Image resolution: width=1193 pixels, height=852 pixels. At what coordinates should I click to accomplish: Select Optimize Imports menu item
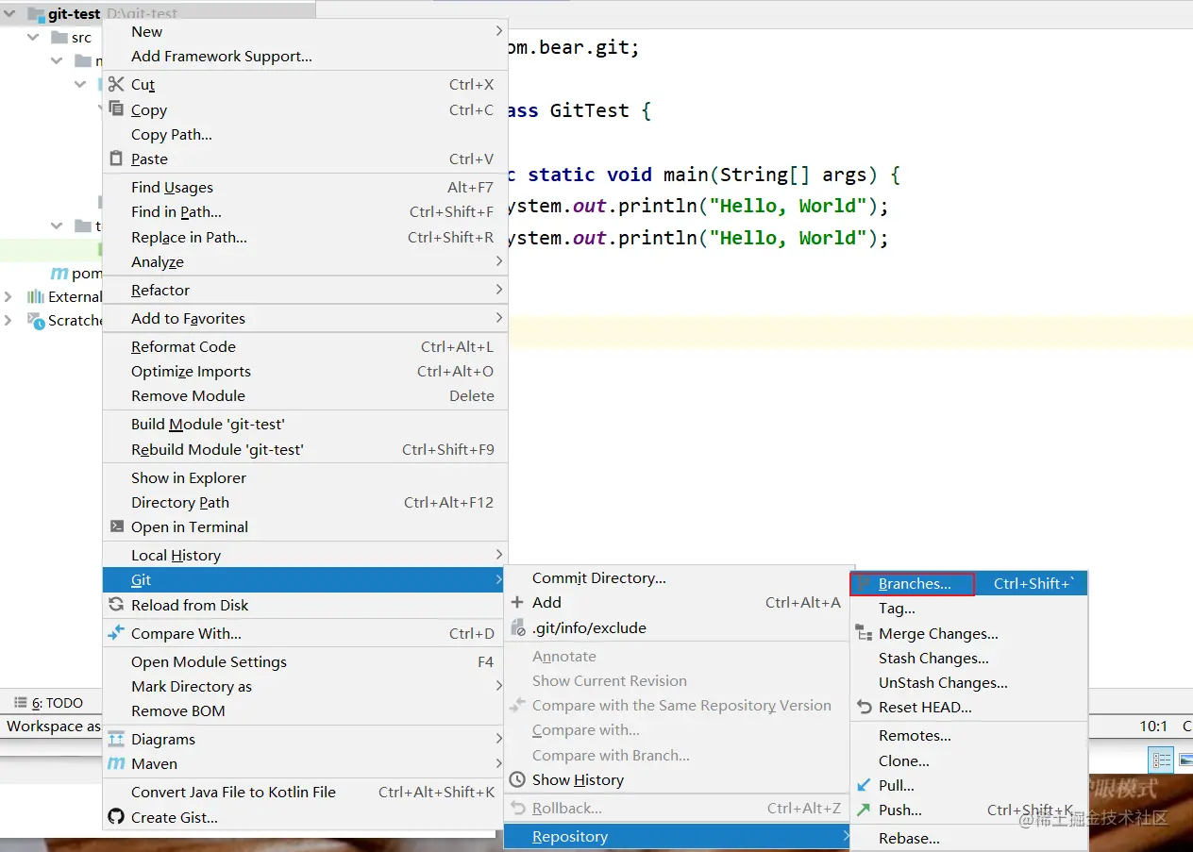click(x=305, y=371)
